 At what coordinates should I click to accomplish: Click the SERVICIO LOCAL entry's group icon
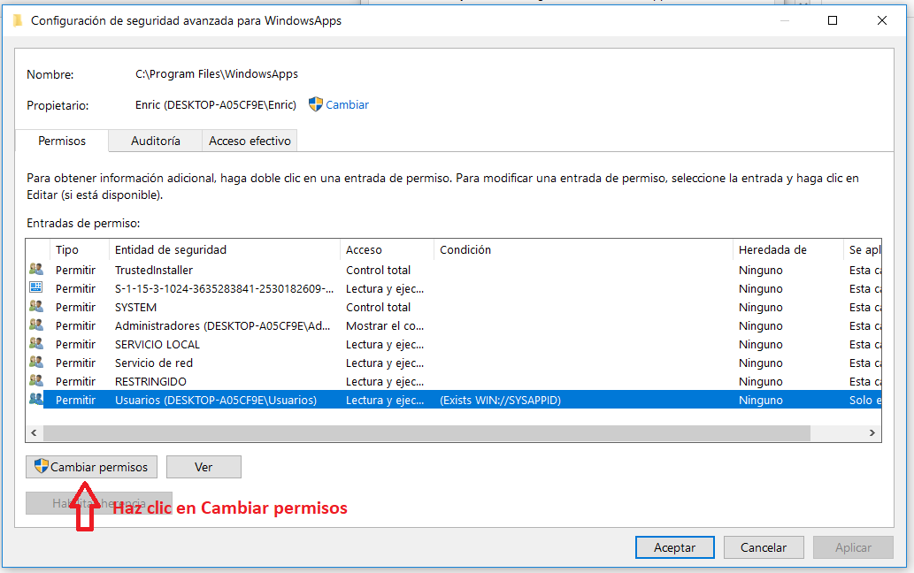coord(36,344)
